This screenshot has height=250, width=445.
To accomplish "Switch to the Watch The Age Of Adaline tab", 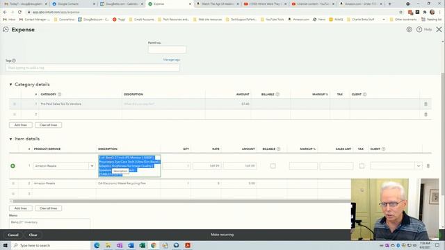I will tap(218, 4).
